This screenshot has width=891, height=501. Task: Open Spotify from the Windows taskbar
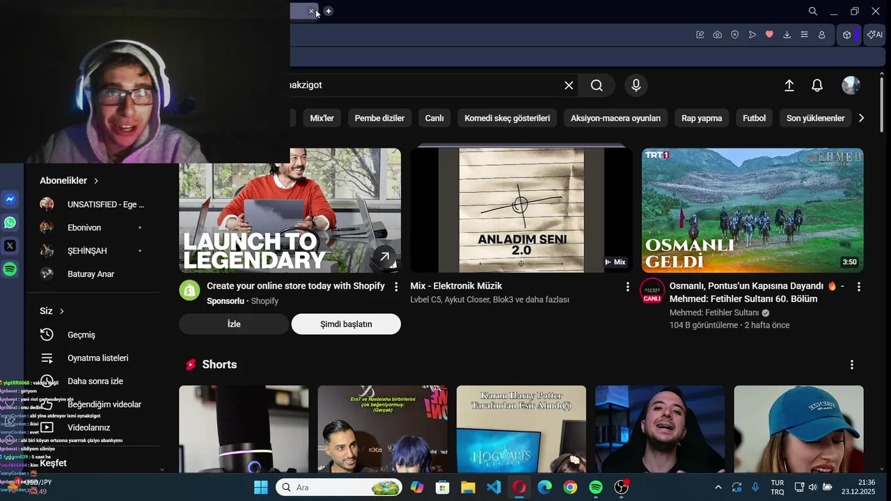[596, 487]
